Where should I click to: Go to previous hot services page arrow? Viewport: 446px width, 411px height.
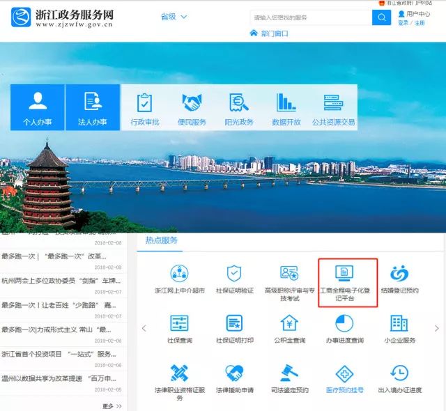tap(144, 328)
